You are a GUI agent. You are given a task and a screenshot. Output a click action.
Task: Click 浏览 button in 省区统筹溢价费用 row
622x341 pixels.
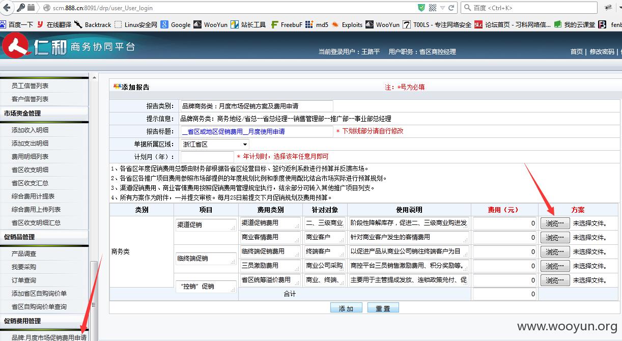555,280
